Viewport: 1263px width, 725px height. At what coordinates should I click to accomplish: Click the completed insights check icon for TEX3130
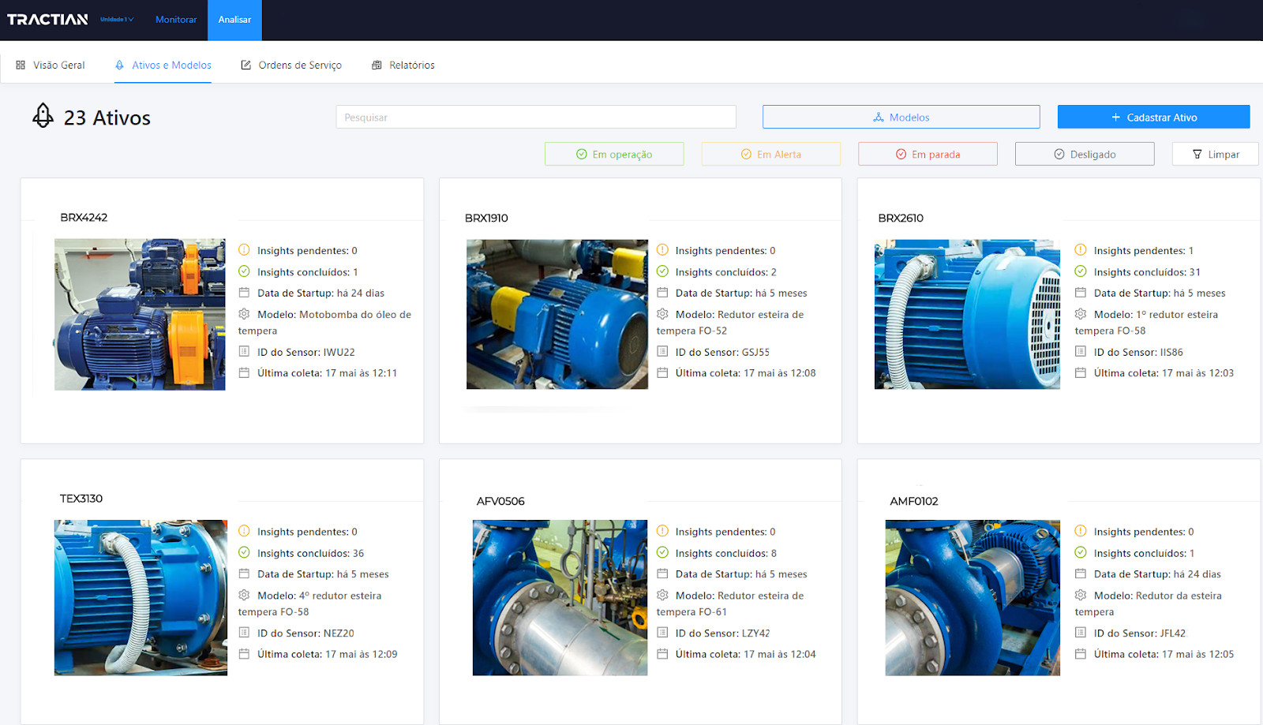[244, 552]
